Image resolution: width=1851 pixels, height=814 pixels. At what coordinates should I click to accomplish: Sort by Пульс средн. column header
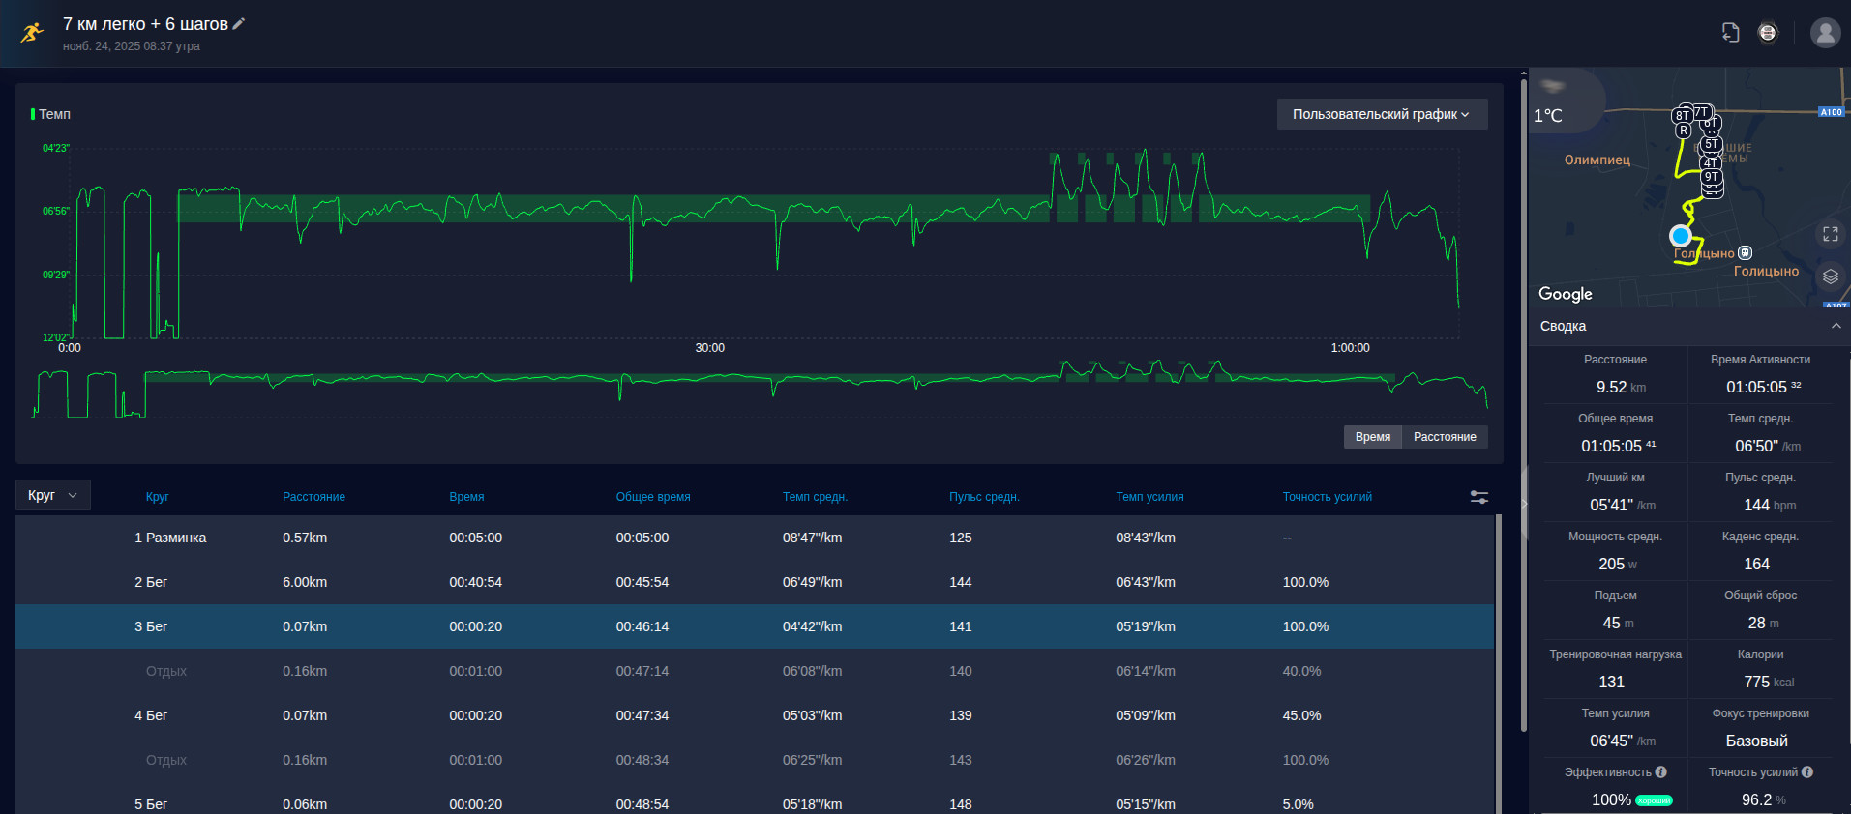pyautogui.click(x=984, y=497)
